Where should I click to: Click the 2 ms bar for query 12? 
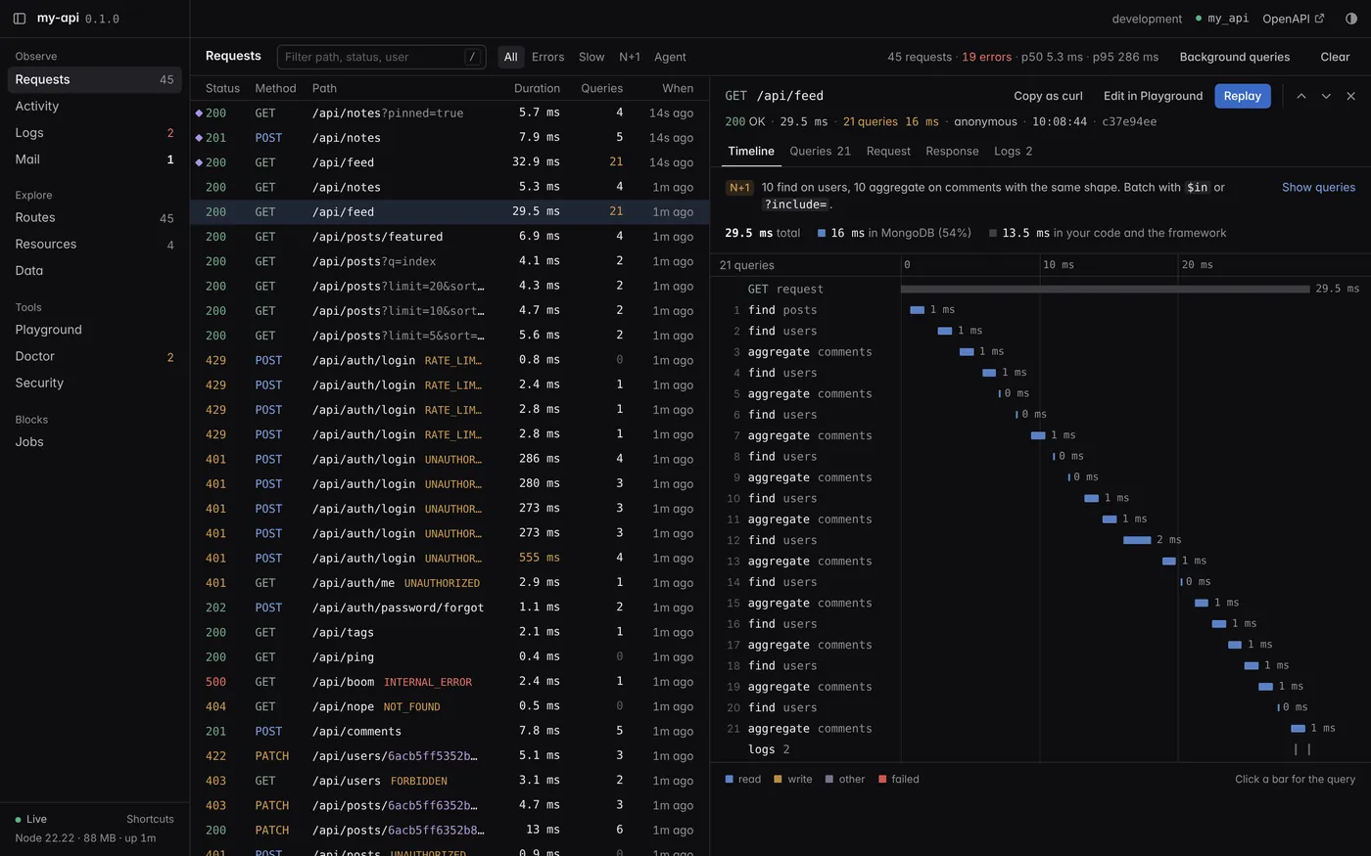[1137, 540]
